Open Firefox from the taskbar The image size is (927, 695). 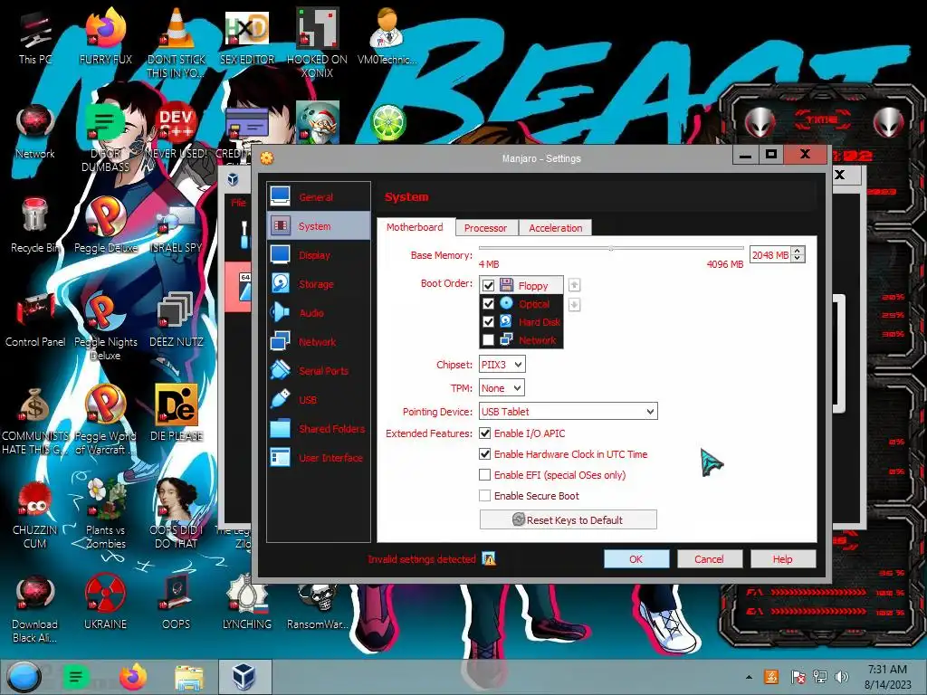(133, 677)
